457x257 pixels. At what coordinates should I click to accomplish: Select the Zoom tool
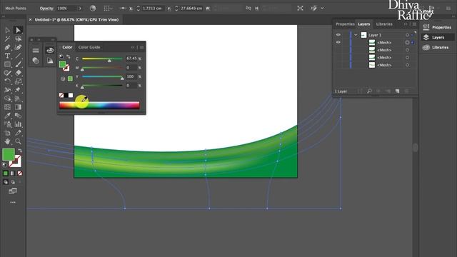(x=18, y=141)
